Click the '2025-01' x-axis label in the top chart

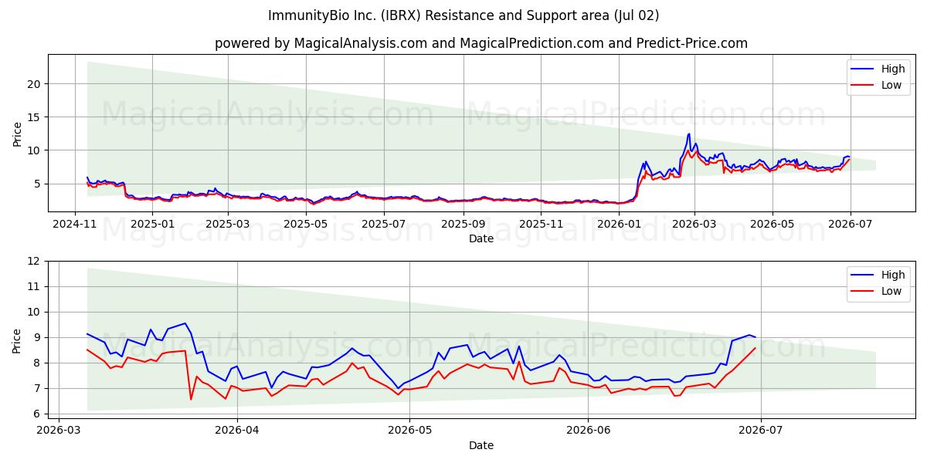(152, 225)
